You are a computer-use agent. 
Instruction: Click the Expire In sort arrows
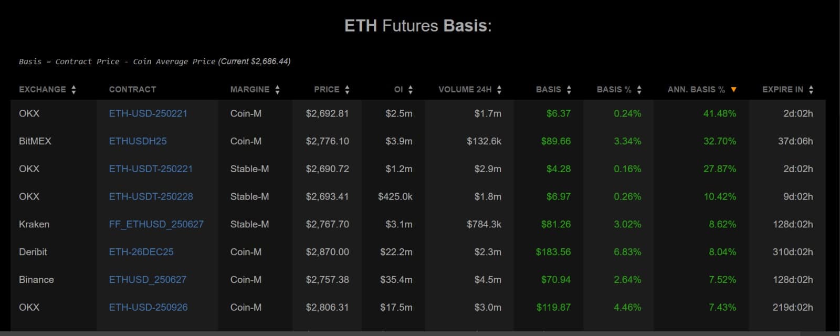click(811, 90)
